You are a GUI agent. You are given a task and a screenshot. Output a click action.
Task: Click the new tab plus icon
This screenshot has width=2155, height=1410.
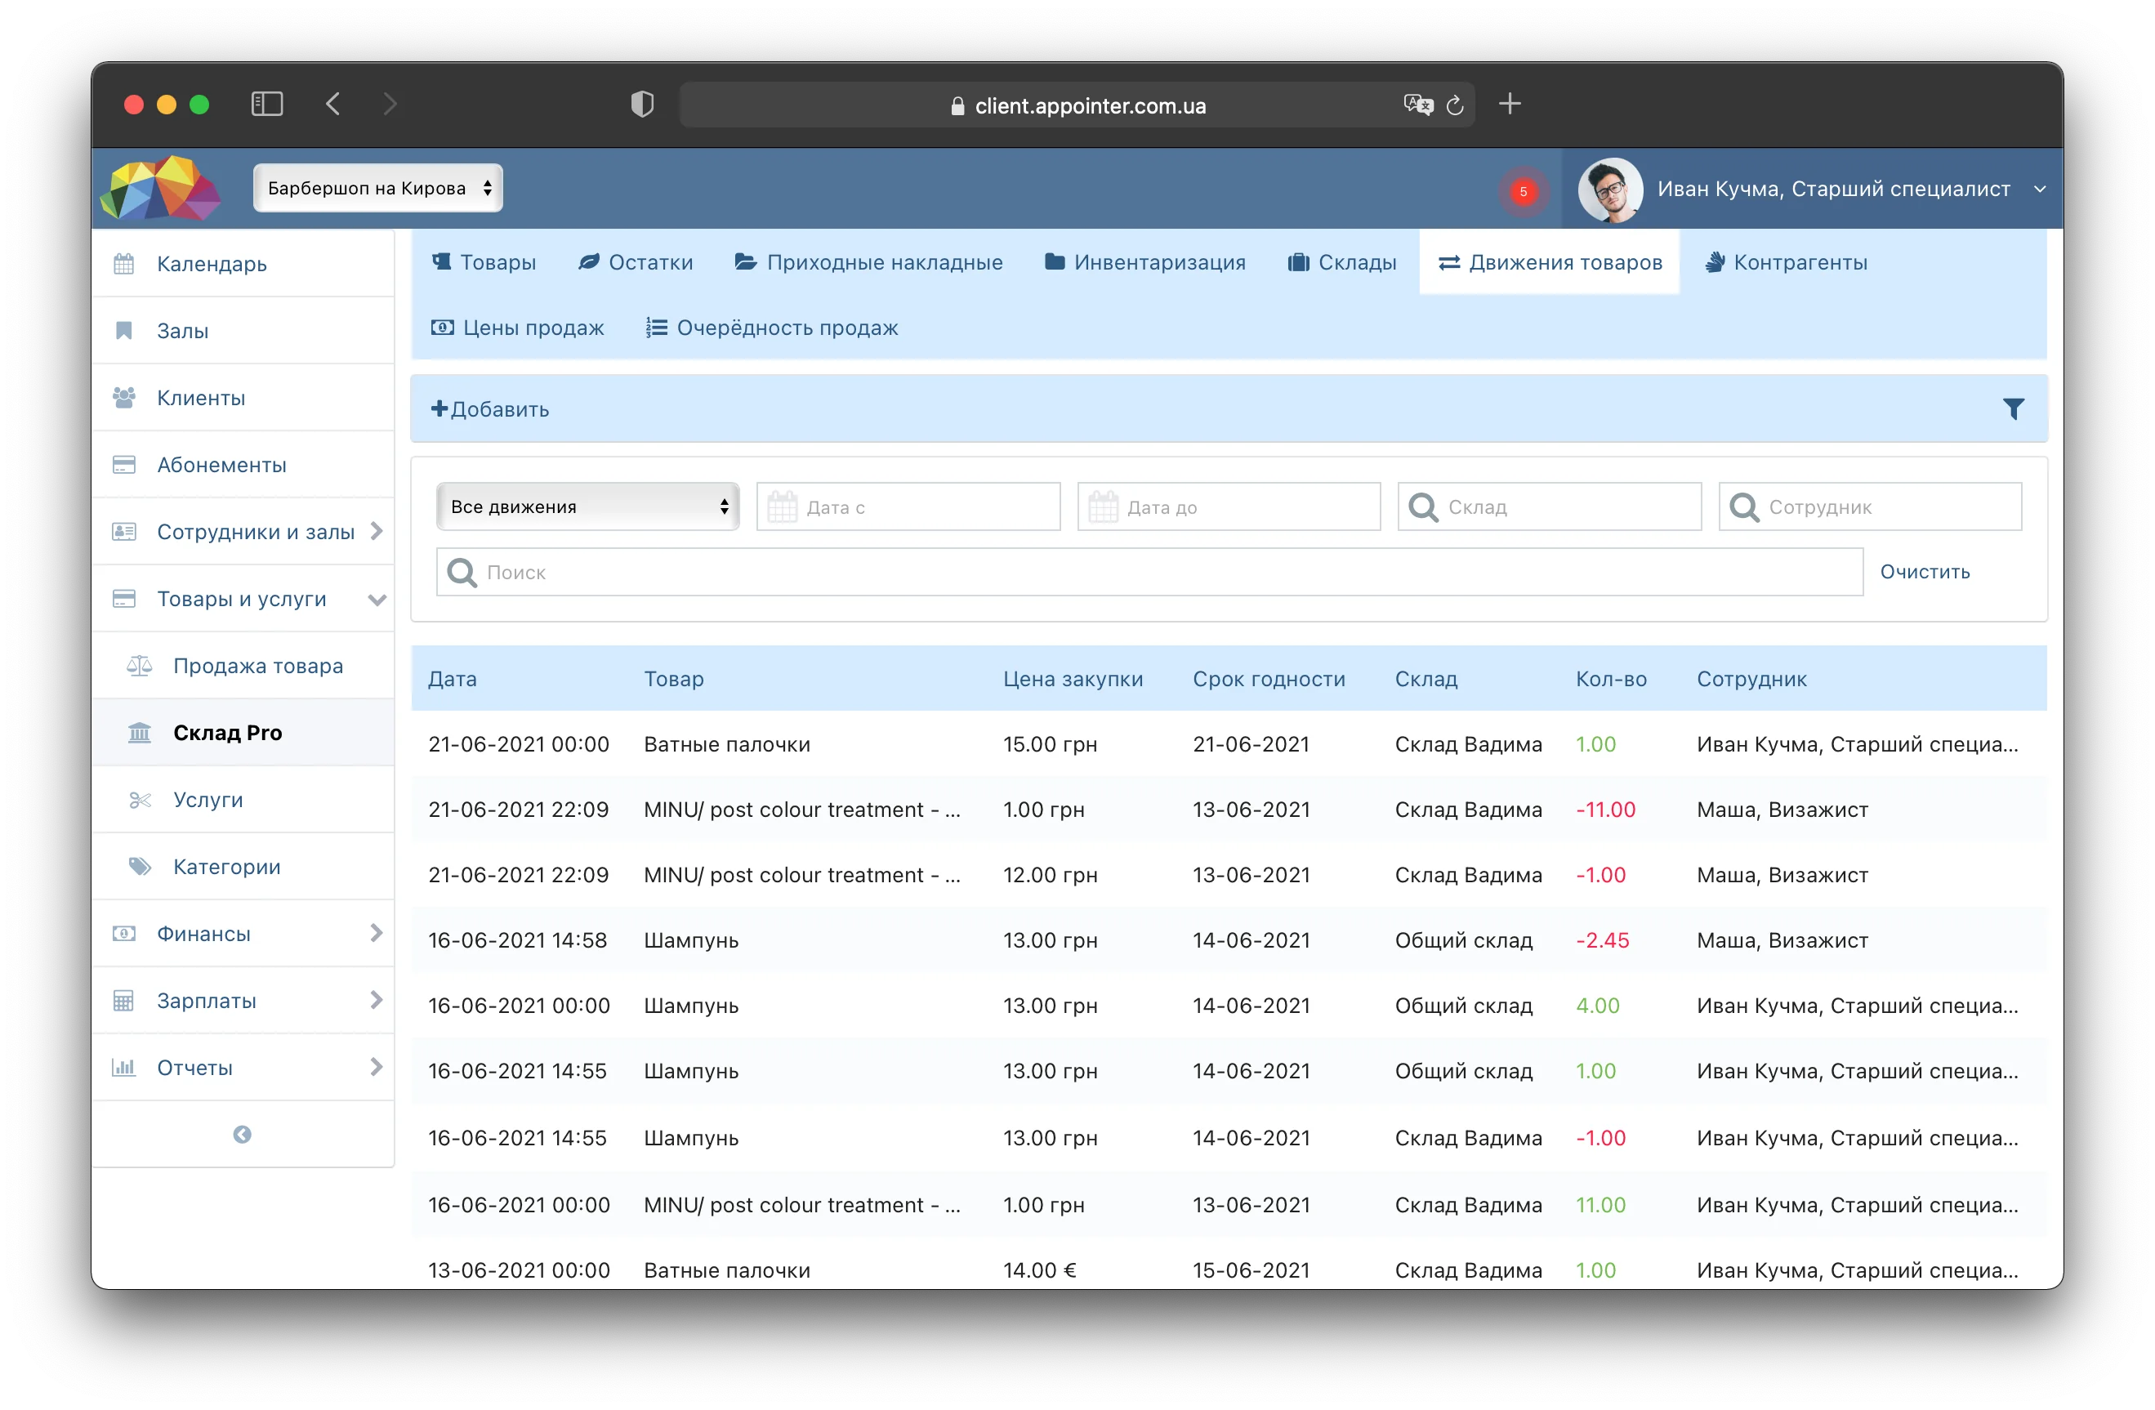click(x=1510, y=104)
